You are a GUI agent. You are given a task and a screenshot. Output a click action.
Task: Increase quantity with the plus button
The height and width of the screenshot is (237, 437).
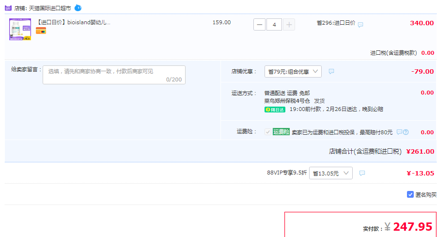pyautogui.click(x=289, y=25)
